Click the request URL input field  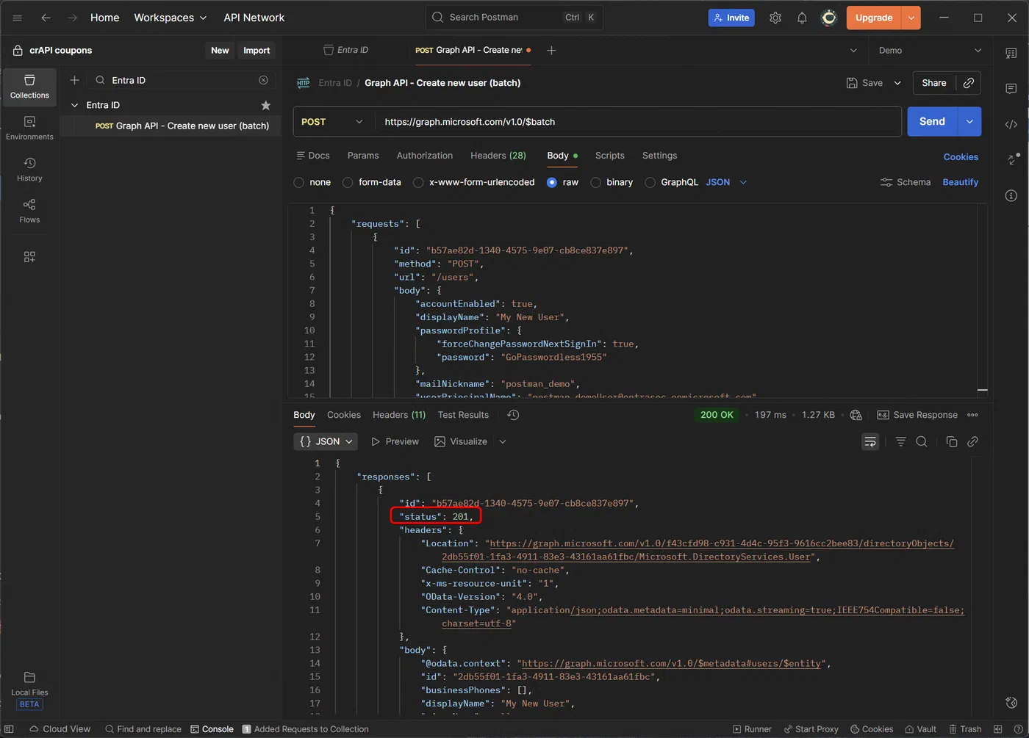click(x=638, y=122)
